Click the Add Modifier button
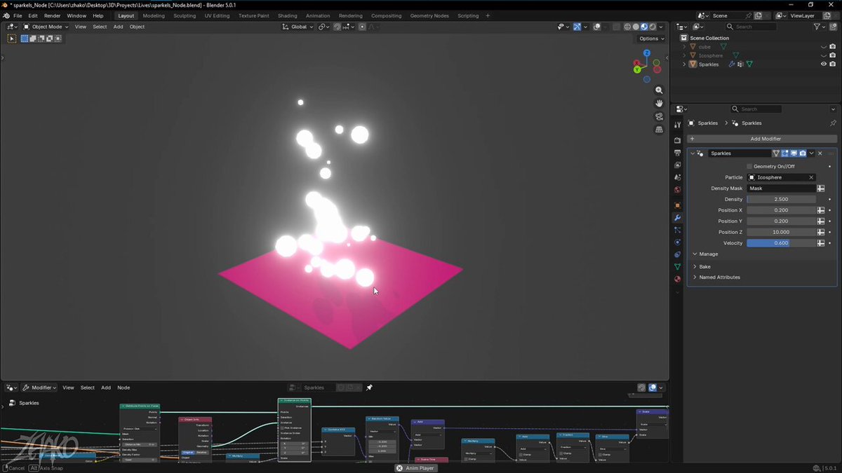This screenshot has width=842, height=473. pos(762,139)
